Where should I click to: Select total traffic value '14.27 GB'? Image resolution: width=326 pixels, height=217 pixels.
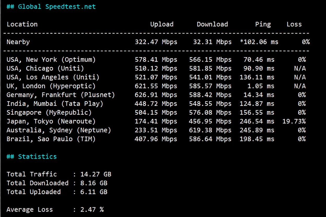click(96, 174)
